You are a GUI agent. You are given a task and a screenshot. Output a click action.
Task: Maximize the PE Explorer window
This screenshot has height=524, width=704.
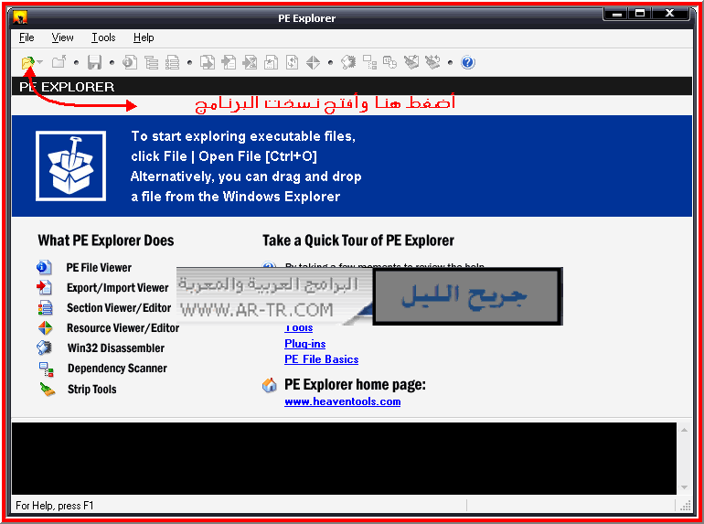tap(640, 14)
